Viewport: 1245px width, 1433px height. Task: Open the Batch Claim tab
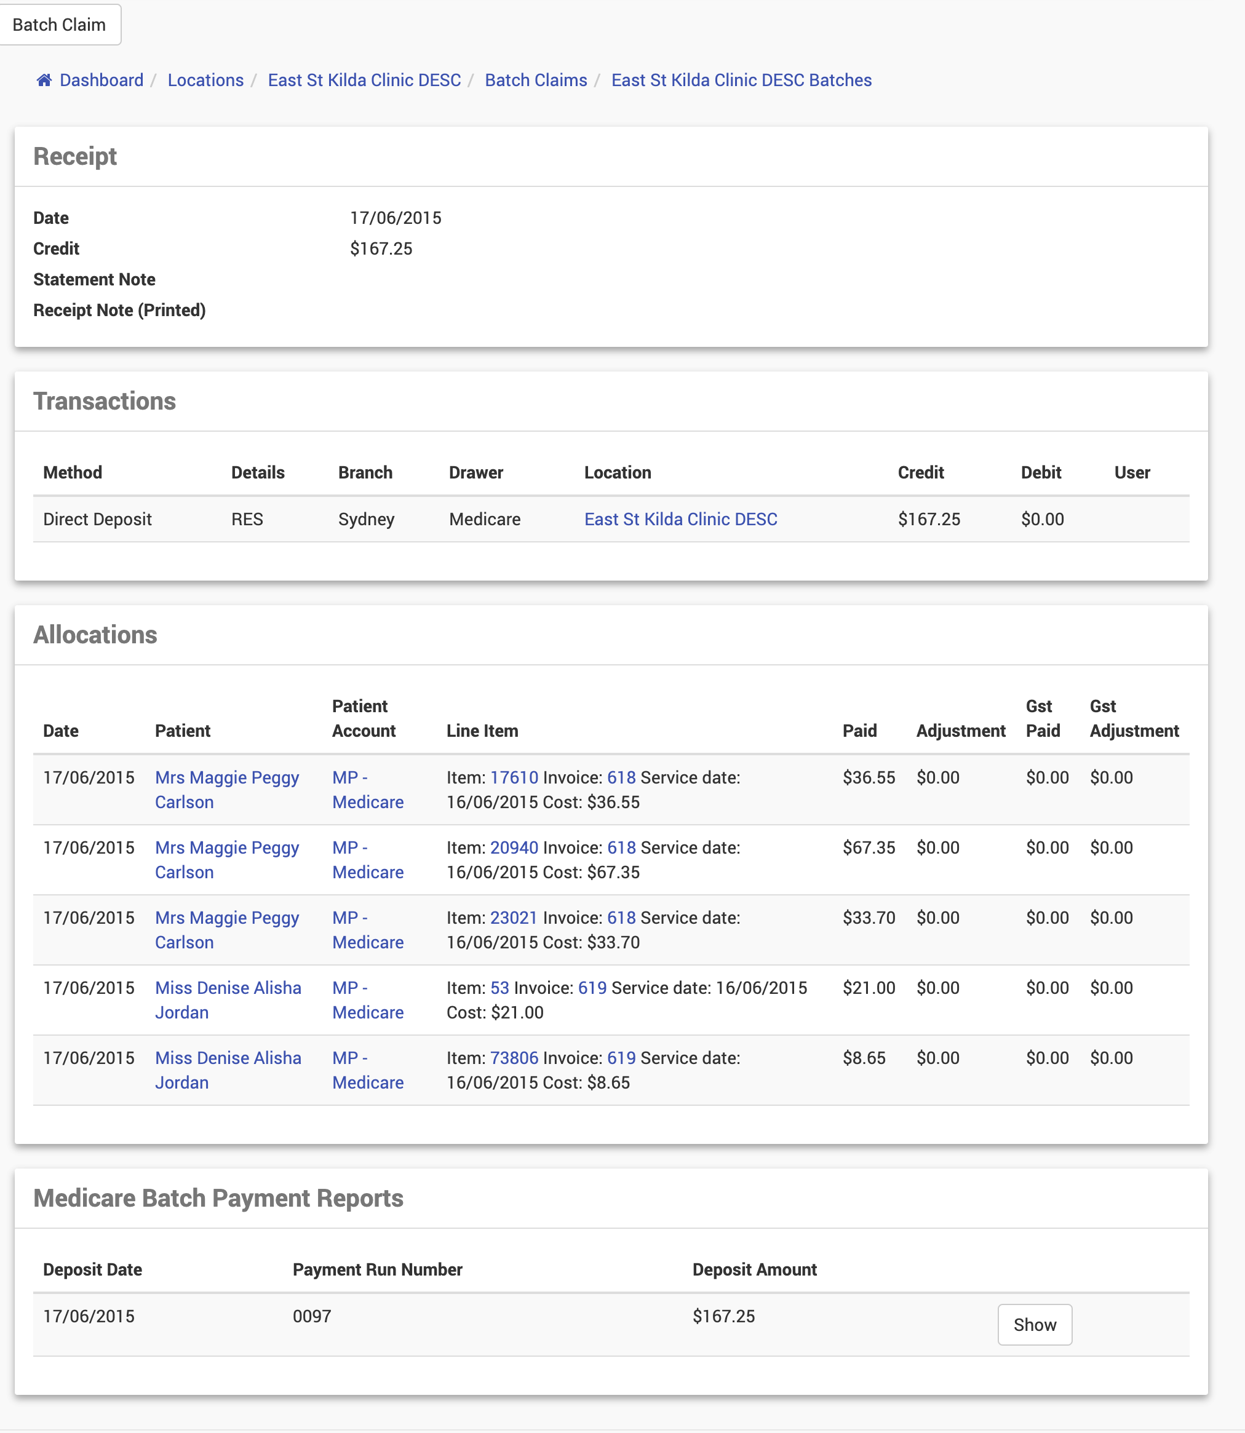(x=59, y=25)
